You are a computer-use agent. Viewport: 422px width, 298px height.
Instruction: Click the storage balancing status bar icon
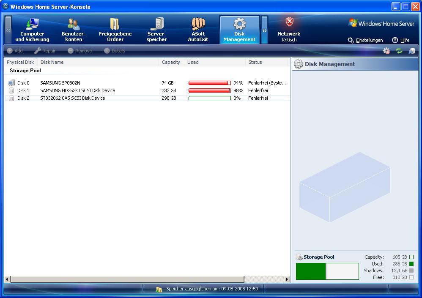(x=159, y=289)
